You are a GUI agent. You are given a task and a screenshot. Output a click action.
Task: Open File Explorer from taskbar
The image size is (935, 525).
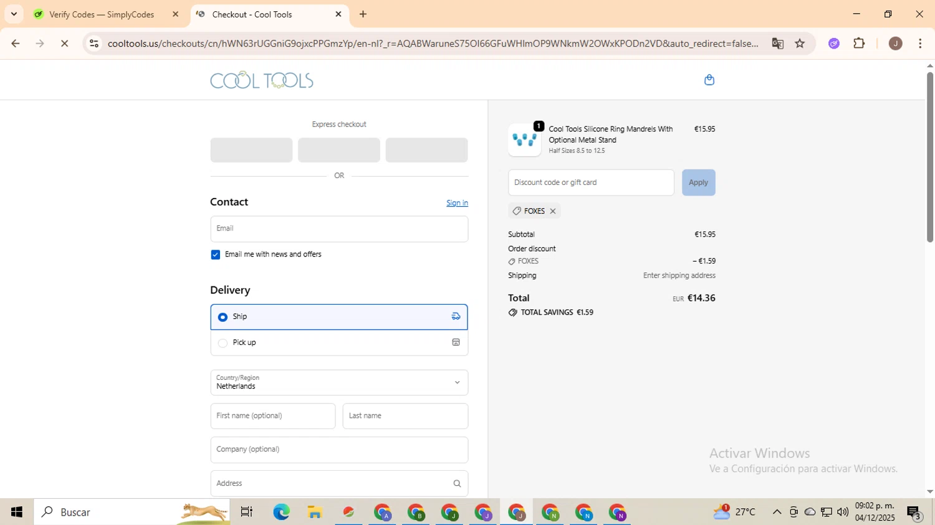[315, 512]
